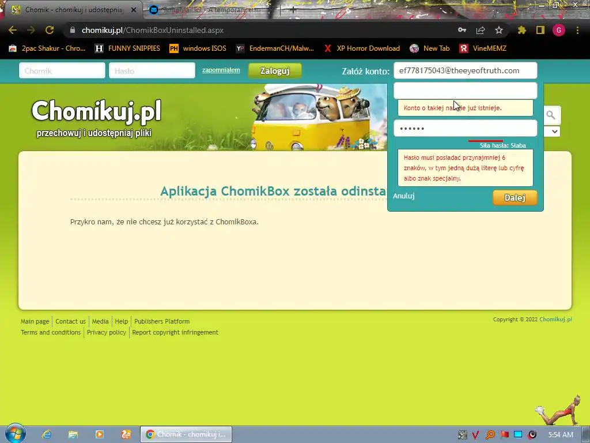Image resolution: width=590 pixels, height=443 pixels.
Task: Click the Dalej next button
Action: click(515, 198)
